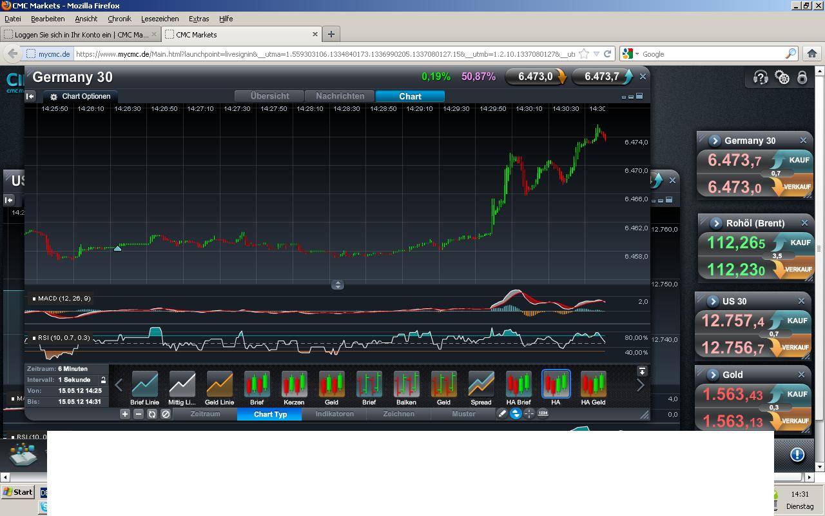Viewport: 825px width, 516px height.
Task: Open the platform settings gears icon
Action: coord(782,77)
